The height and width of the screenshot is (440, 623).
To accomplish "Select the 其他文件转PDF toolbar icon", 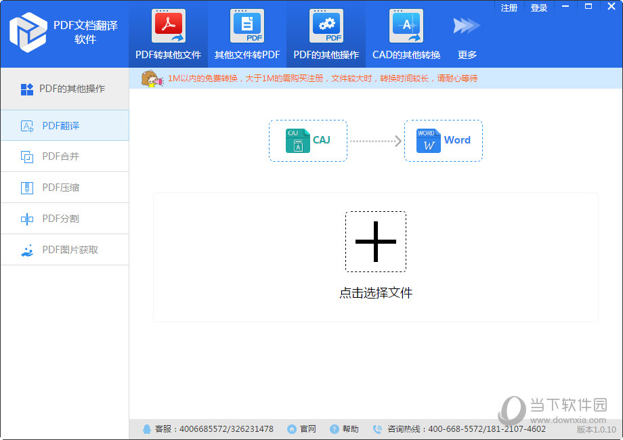I will pyautogui.click(x=247, y=26).
